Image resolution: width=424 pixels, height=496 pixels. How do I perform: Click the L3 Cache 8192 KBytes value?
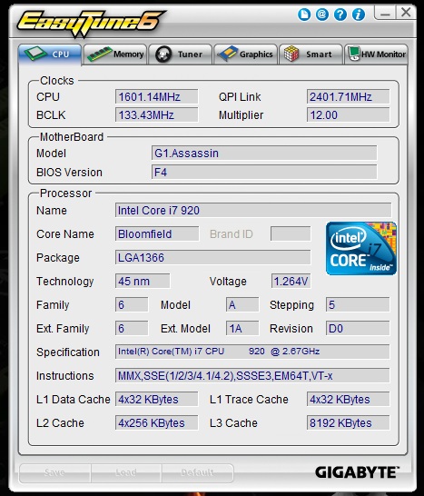(x=348, y=423)
